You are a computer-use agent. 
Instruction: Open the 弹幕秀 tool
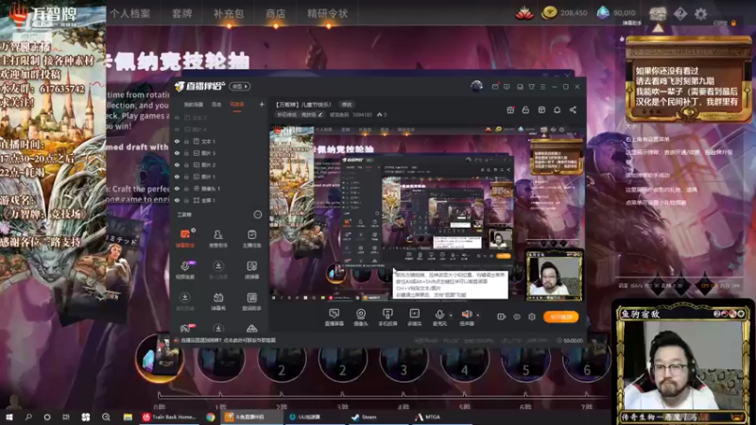pyautogui.click(x=218, y=301)
